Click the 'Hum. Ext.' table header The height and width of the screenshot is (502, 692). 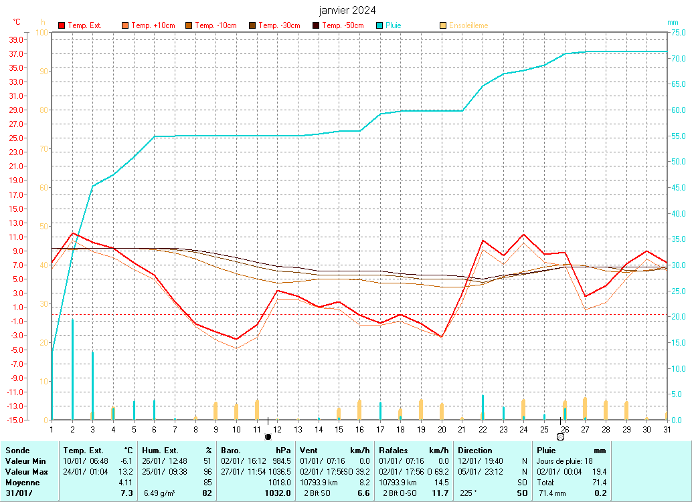pyautogui.click(x=161, y=451)
